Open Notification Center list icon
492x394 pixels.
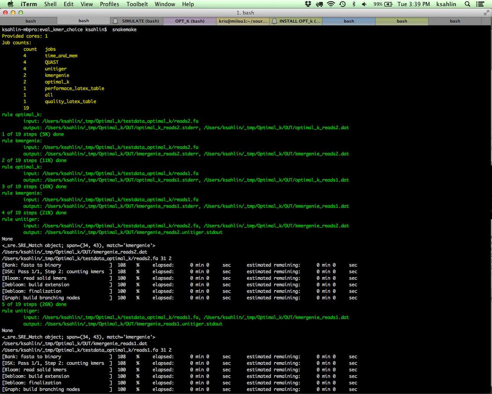pos(480,4)
